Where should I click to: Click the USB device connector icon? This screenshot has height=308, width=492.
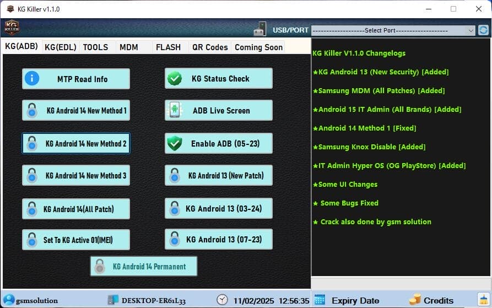point(259,29)
